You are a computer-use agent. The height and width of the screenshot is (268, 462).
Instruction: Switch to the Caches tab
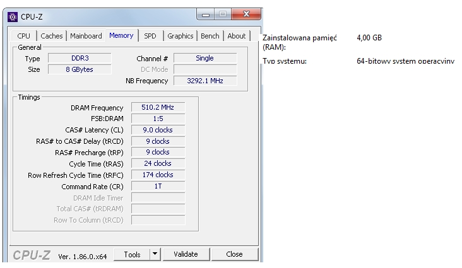click(52, 36)
